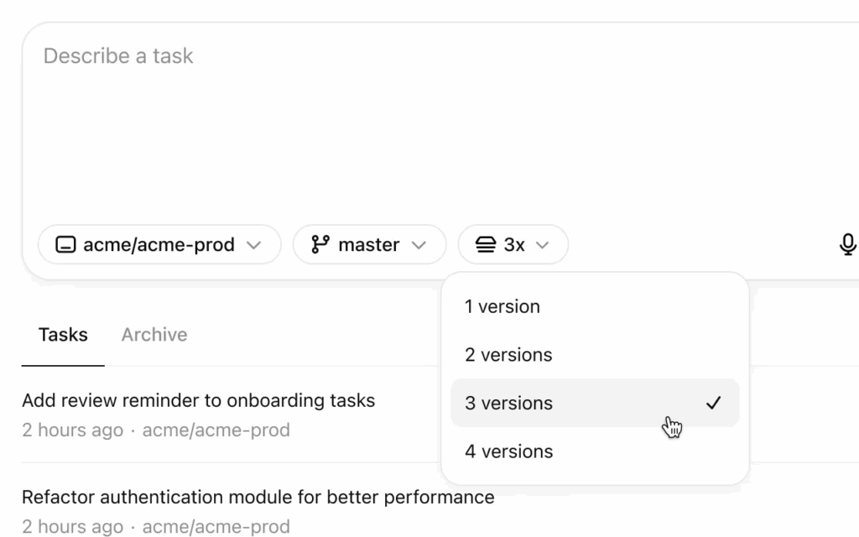859x537 pixels.
Task: Click the 3x versions count label
Action: [514, 244]
